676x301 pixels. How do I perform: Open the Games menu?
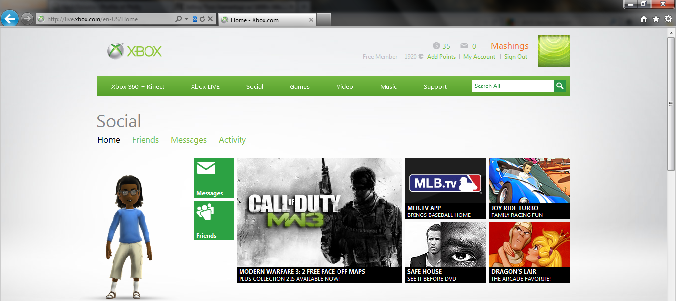tap(300, 86)
